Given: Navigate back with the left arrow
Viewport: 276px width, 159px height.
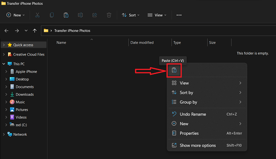Looking at the screenshot, I should click(x=6, y=31).
